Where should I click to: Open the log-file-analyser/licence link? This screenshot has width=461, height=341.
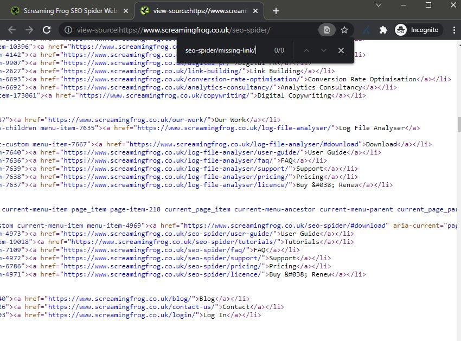click(x=176, y=185)
